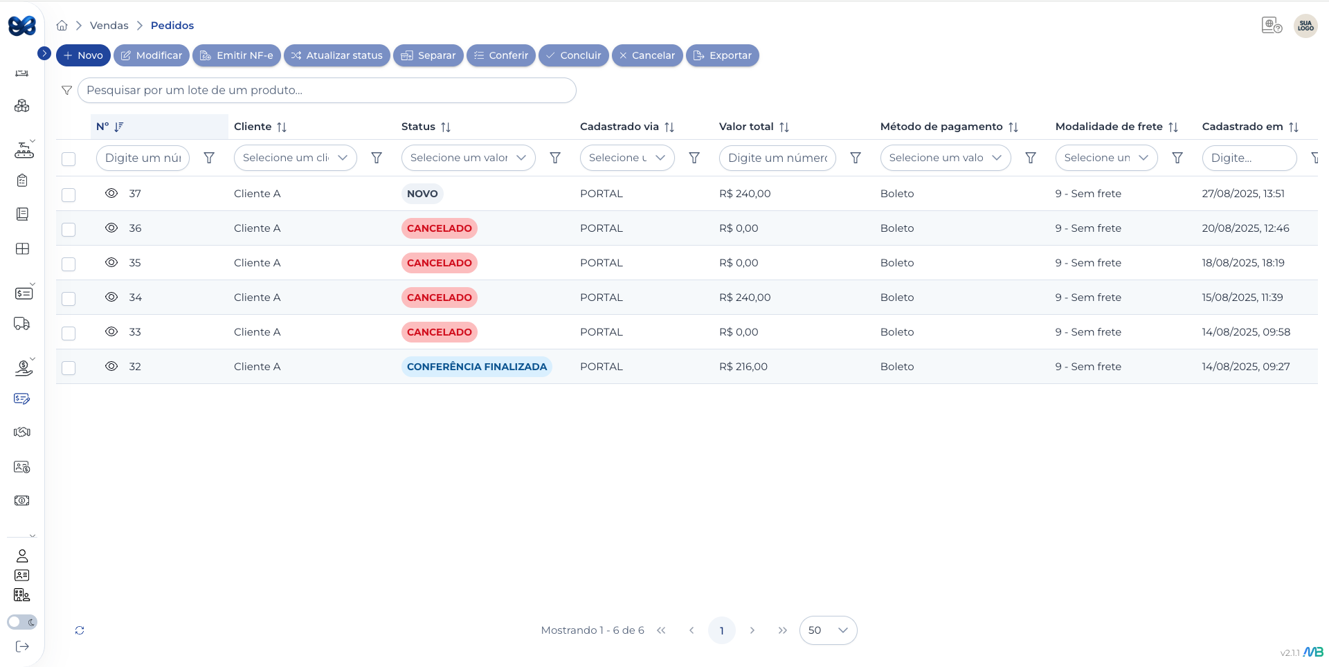Screen dimensions: 1329x667
Task: Click the boxes inventory icon in sidebar
Action: tap(22, 106)
